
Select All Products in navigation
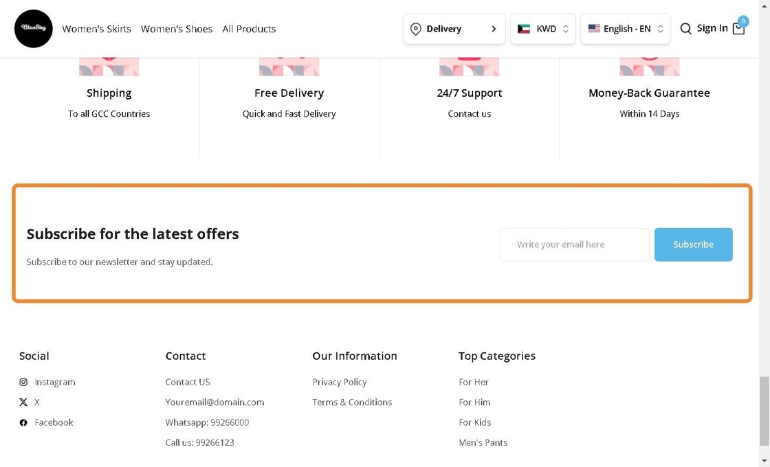coord(249,29)
